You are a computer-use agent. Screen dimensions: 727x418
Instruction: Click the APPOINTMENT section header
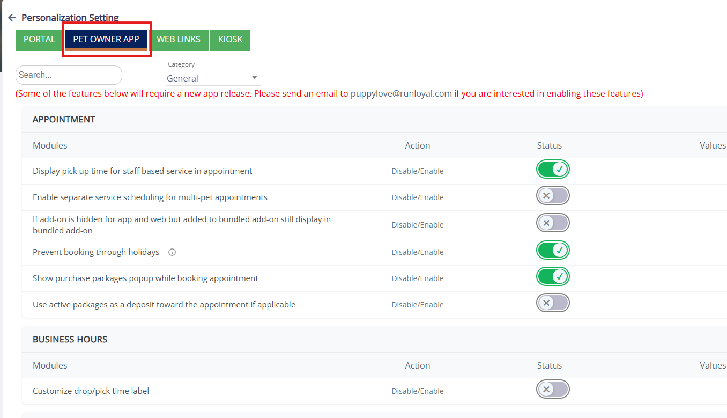pos(64,119)
